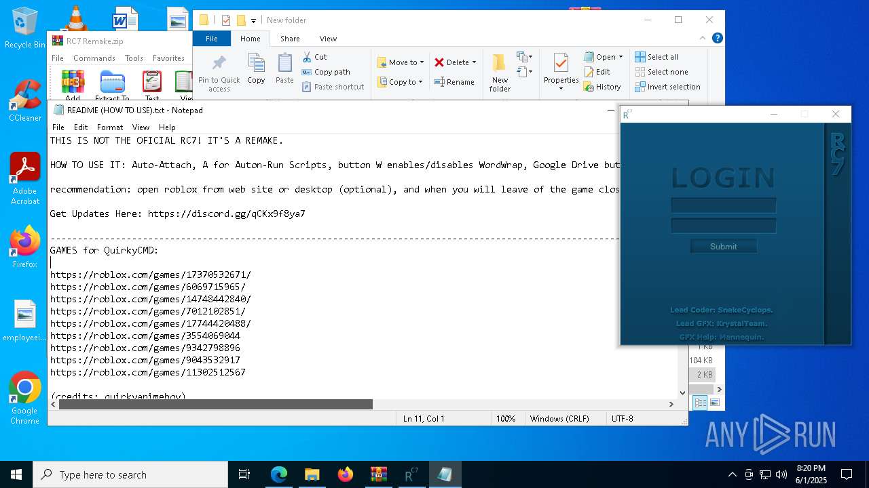Click Copy path in Explorer ribbon

pos(326,72)
